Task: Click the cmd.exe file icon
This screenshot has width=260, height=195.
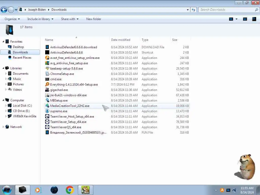Action: point(47,79)
